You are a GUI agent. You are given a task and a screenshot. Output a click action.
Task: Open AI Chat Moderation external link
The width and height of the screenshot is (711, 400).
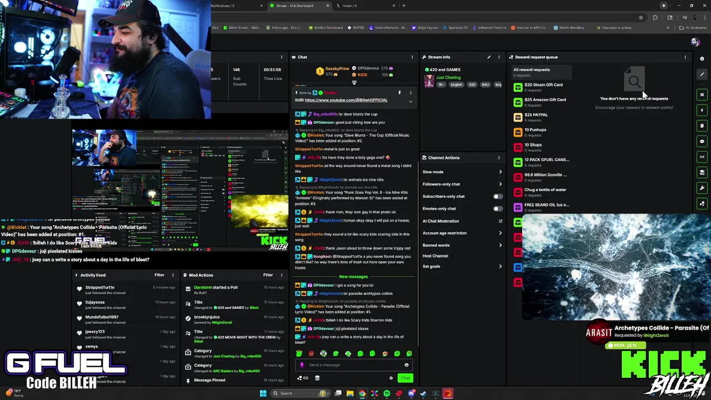click(500, 221)
